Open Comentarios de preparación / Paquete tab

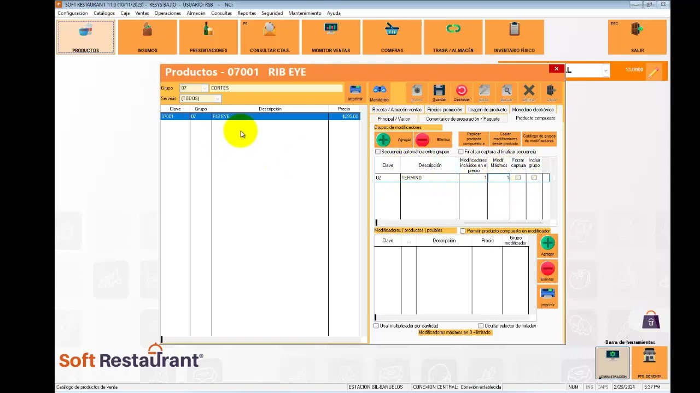[x=463, y=118]
